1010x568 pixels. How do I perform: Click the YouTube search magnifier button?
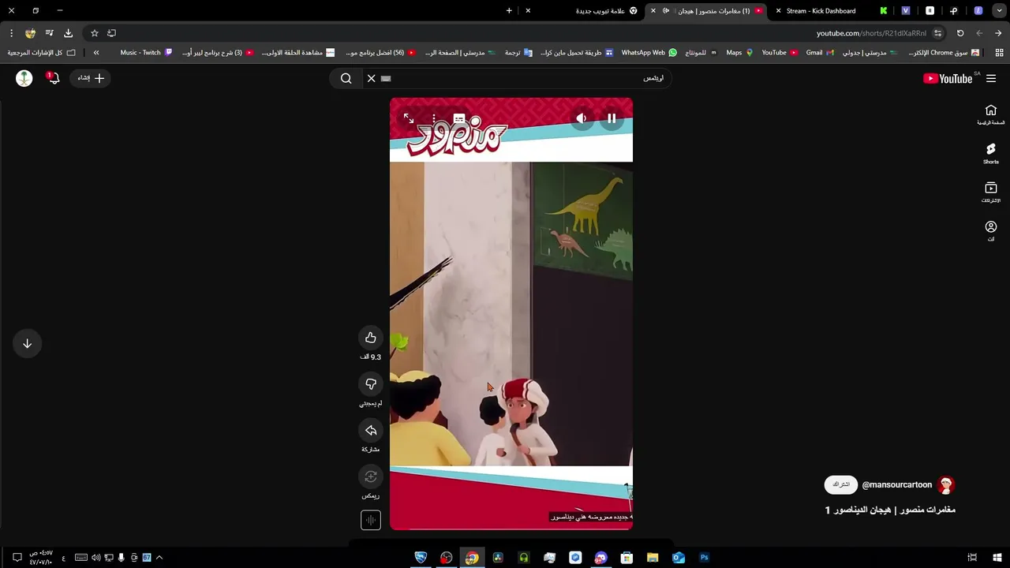pyautogui.click(x=346, y=78)
